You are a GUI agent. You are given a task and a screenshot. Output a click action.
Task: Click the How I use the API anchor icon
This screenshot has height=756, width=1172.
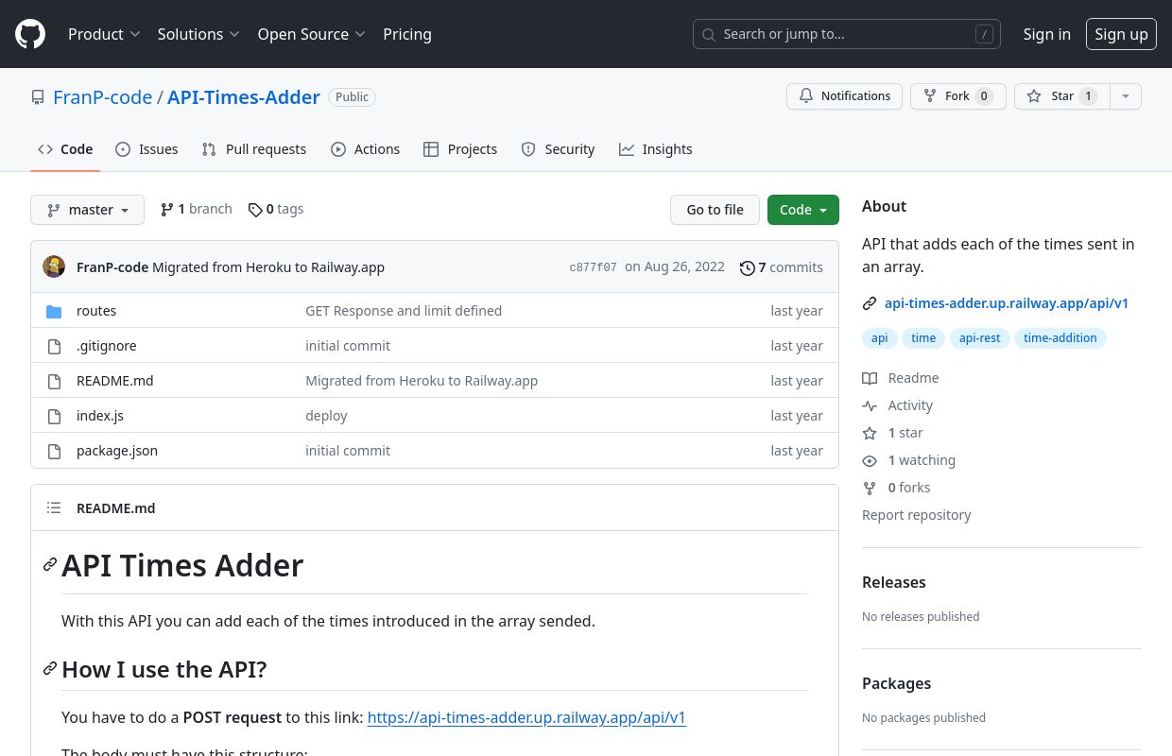[x=50, y=669]
